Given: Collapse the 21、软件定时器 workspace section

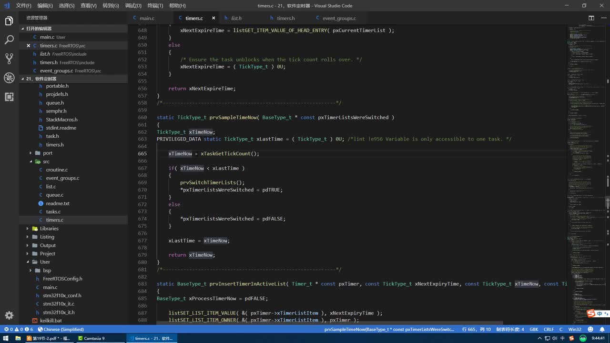Looking at the screenshot, I should pos(73,79).
